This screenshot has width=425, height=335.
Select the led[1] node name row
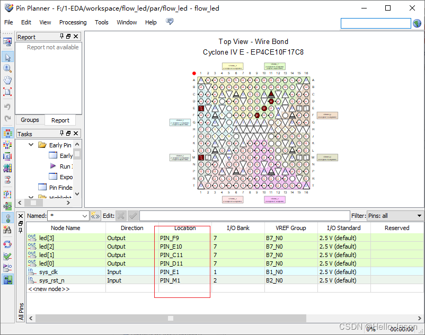pyautogui.click(x=66, y=255)
